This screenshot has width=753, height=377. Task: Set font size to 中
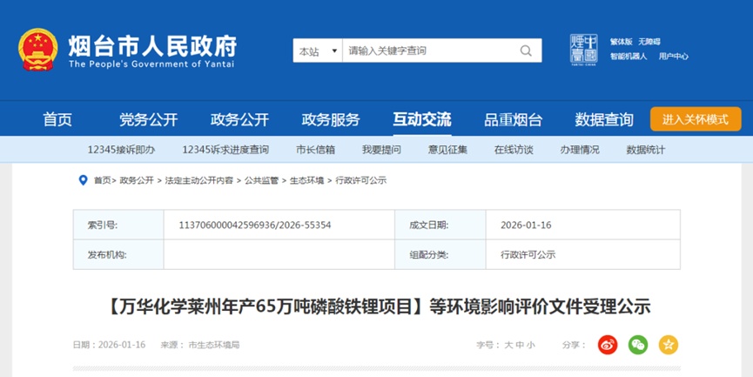point(520,345)
